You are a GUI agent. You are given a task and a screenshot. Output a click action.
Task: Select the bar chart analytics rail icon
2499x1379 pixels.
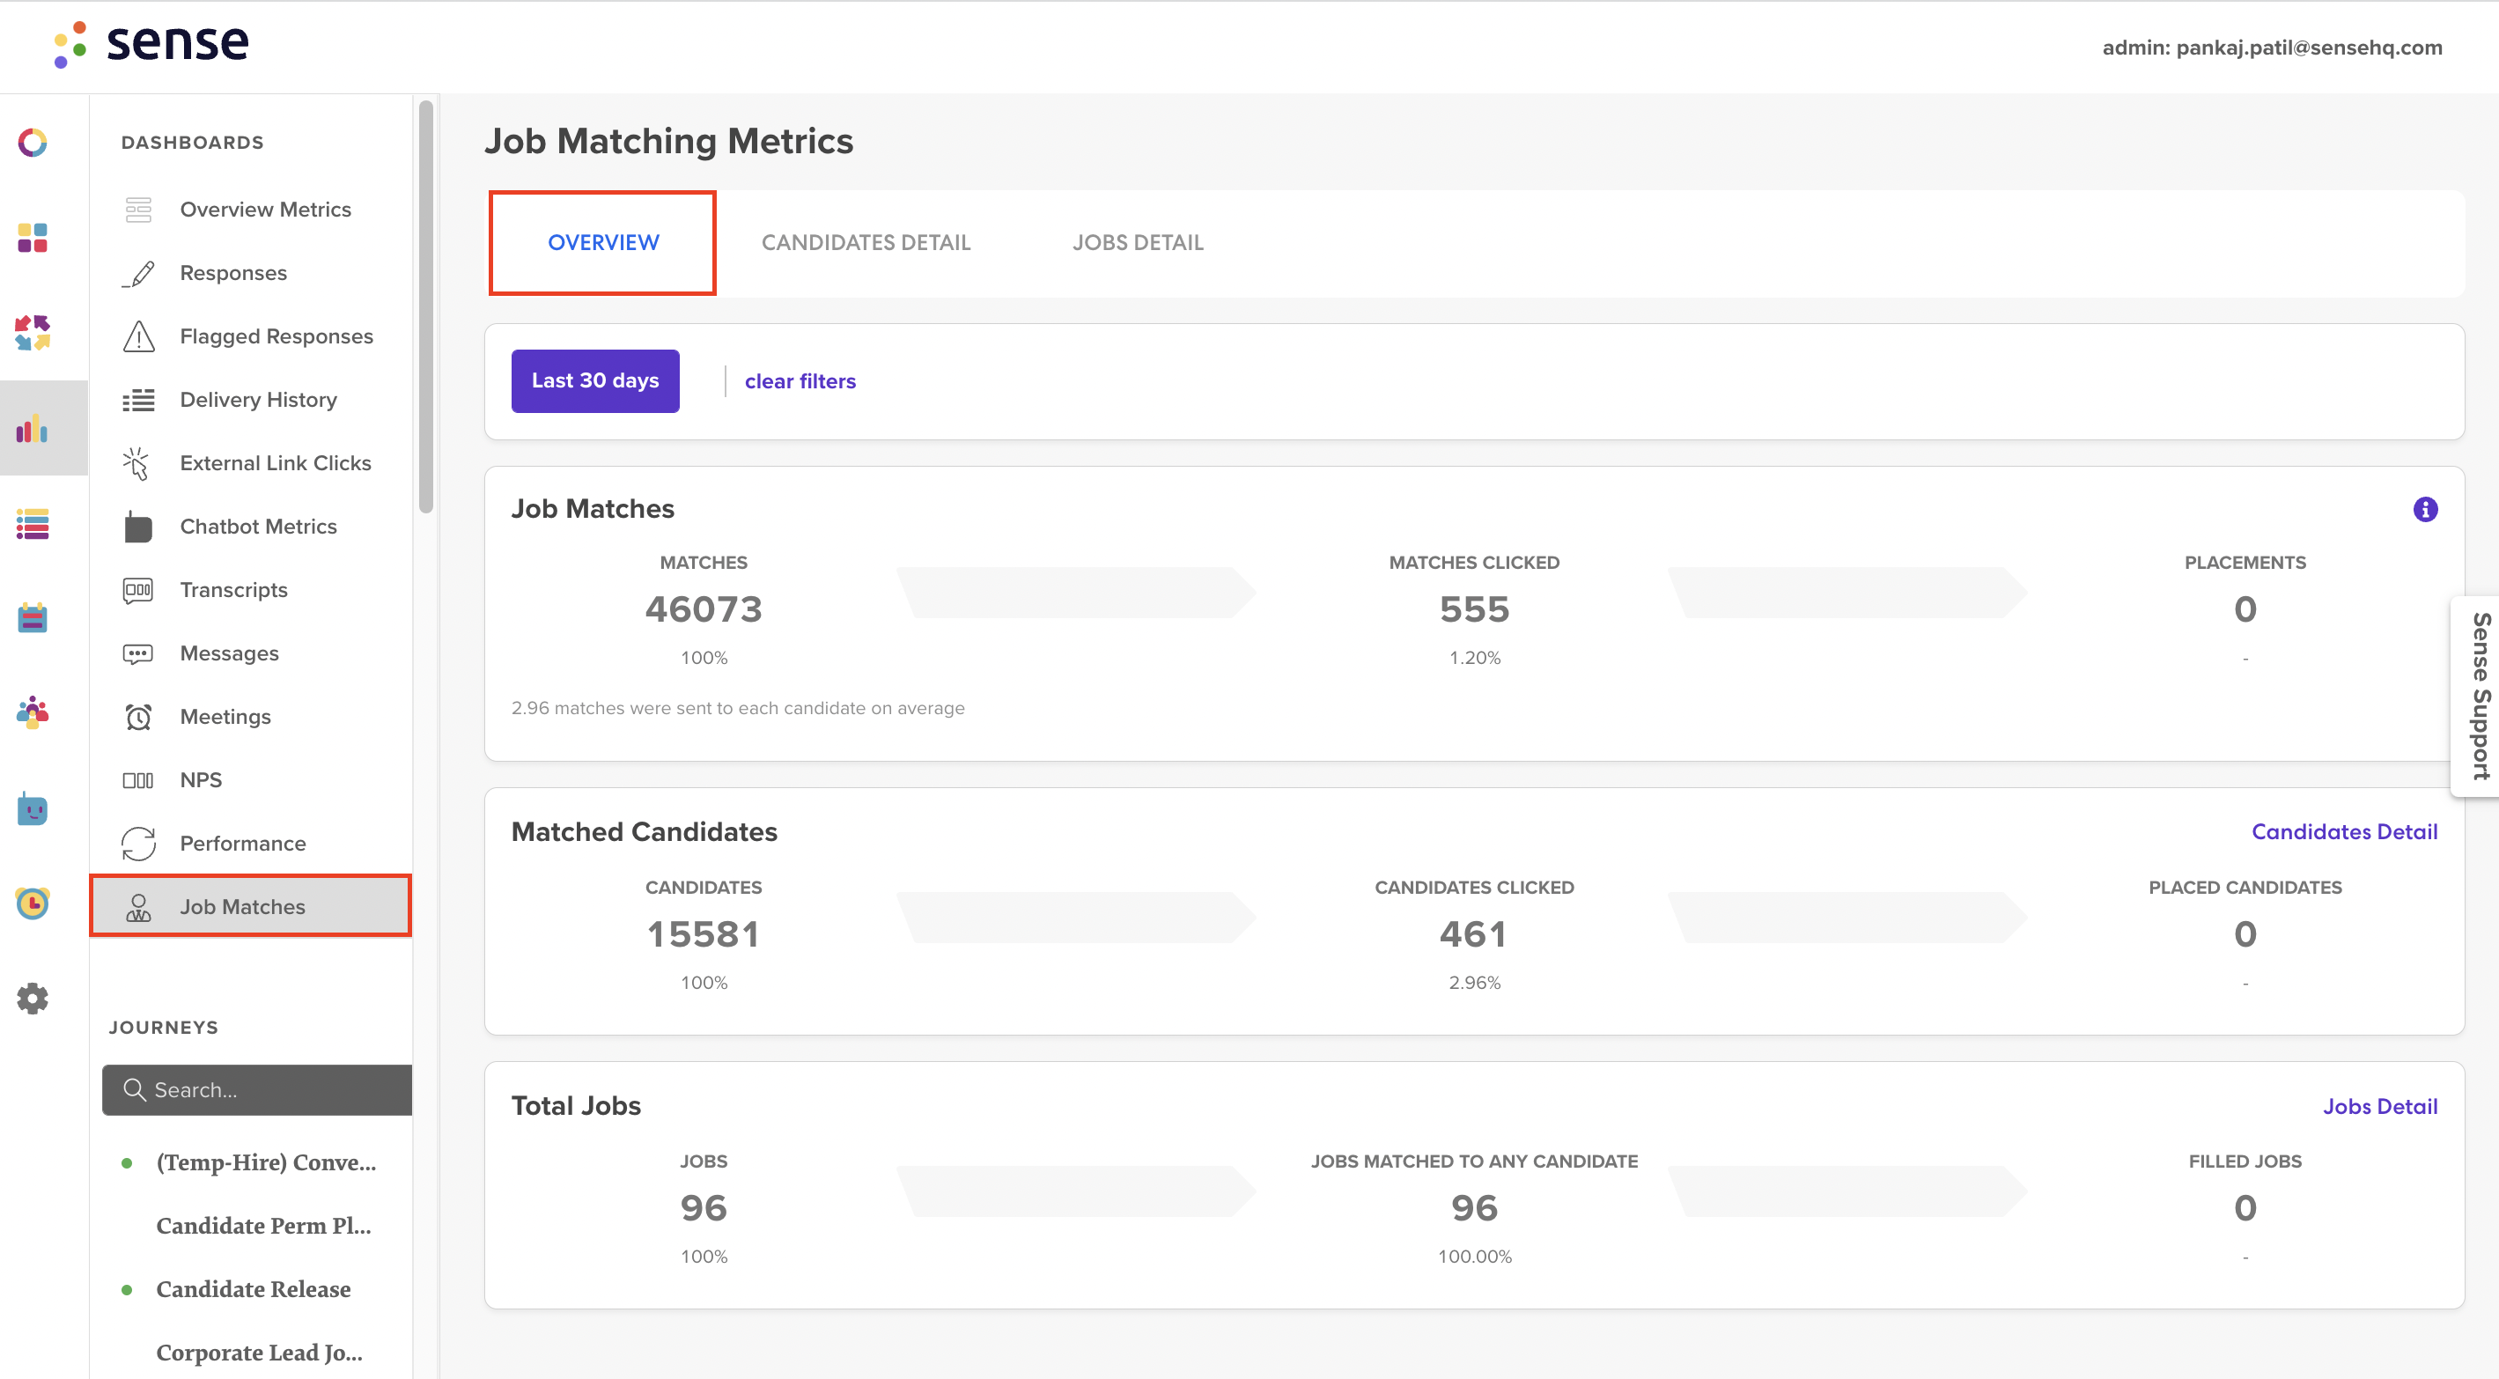pos(32,428)
